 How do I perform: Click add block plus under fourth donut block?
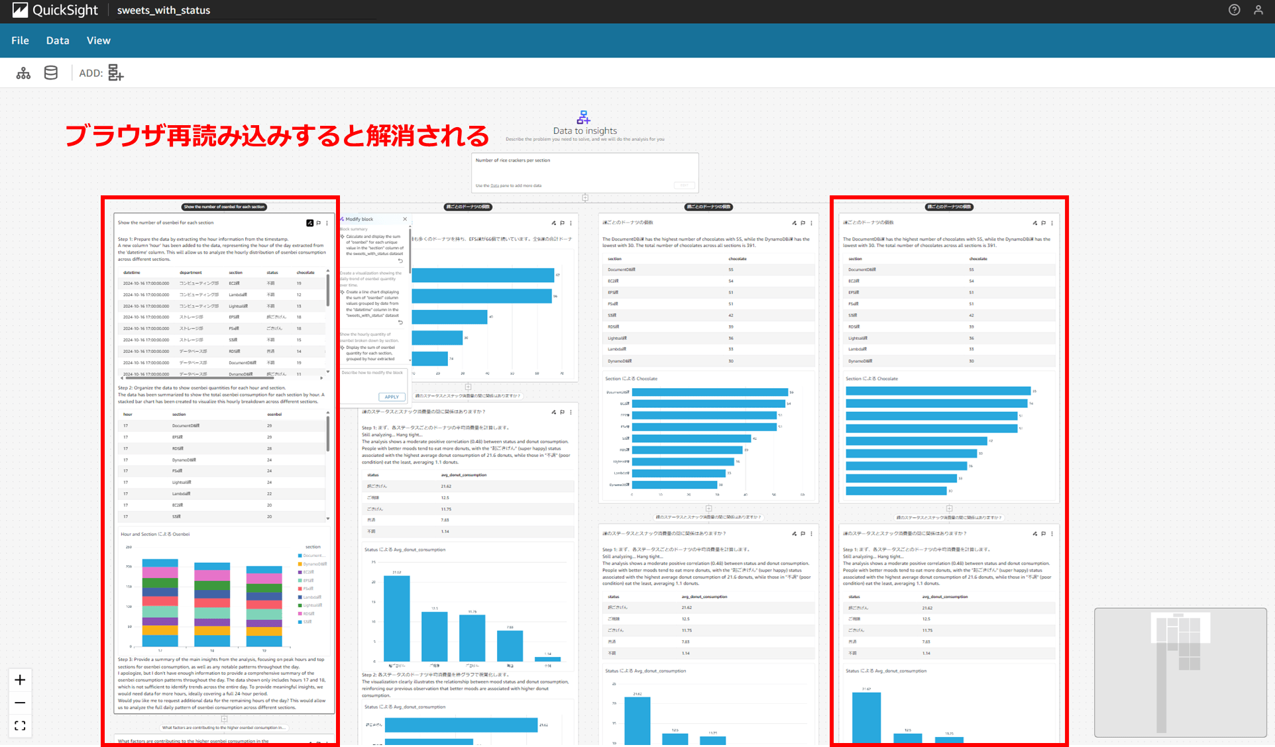coord(949,509)
